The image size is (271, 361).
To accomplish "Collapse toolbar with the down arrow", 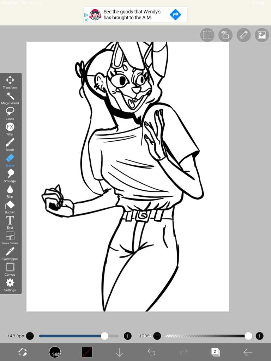I will (119, 352).
